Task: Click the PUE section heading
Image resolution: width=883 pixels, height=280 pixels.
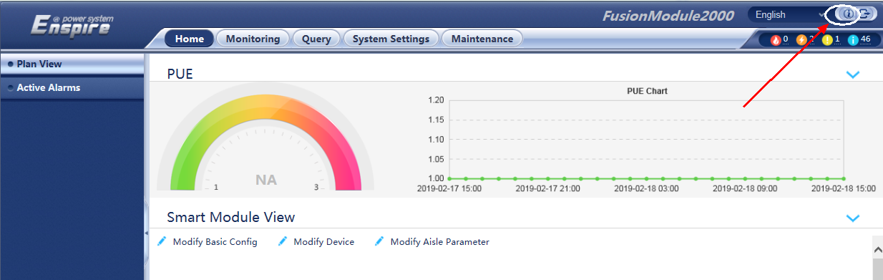Action: (180, 74)
